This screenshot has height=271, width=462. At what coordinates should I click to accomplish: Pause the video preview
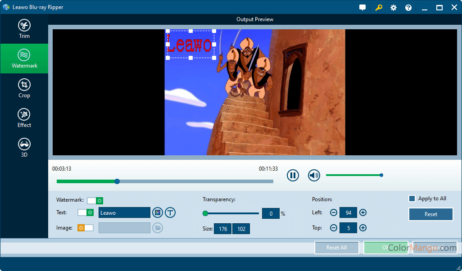coord(293,176)
